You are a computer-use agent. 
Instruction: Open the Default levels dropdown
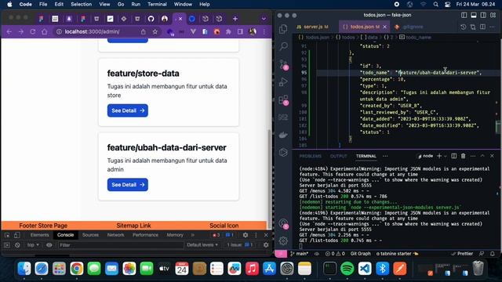(202, 245)
